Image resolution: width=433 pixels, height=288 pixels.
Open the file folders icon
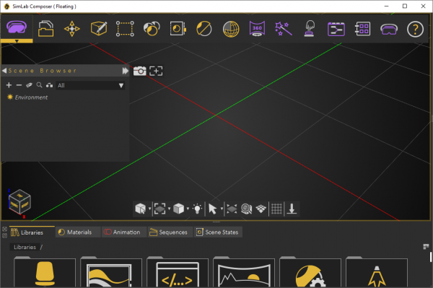click(45, 29)
